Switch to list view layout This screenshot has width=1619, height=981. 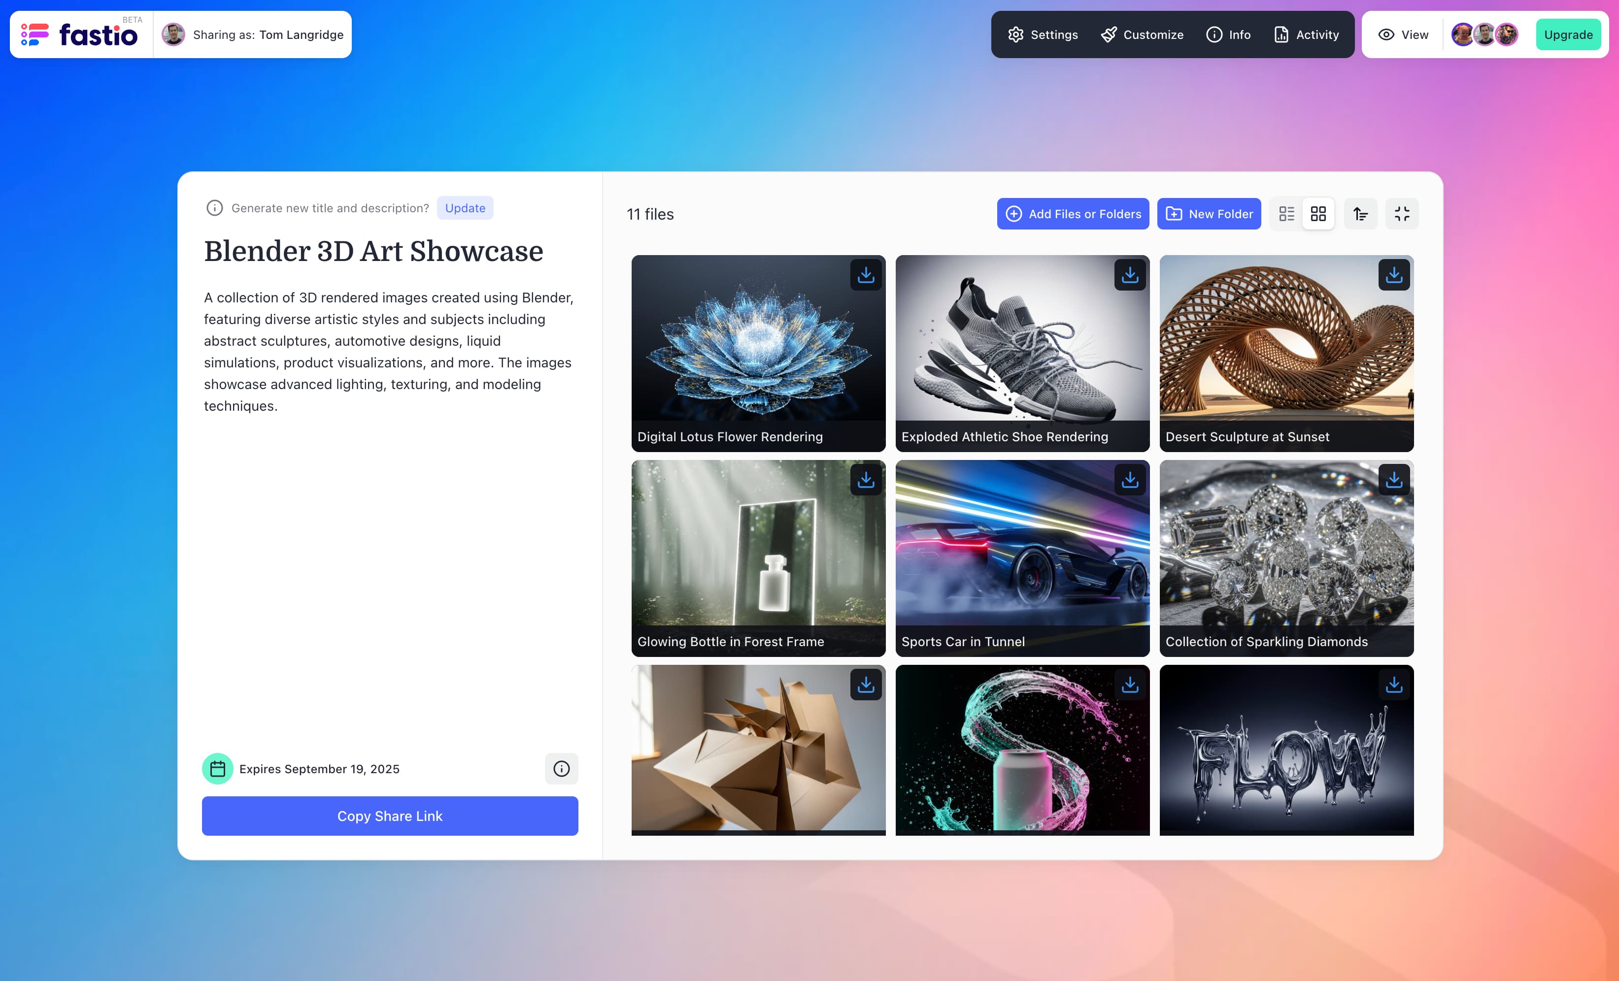click(x=1286, y=214)
